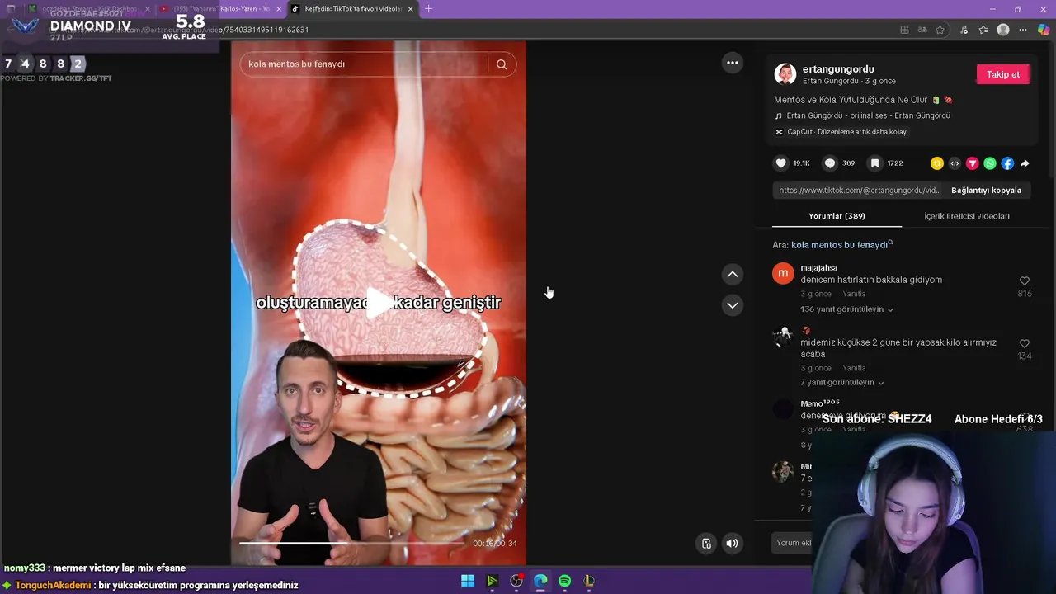Switch to İçerik üreticisi videoları tab
The image size is (1056, 594).
(966, 216)
